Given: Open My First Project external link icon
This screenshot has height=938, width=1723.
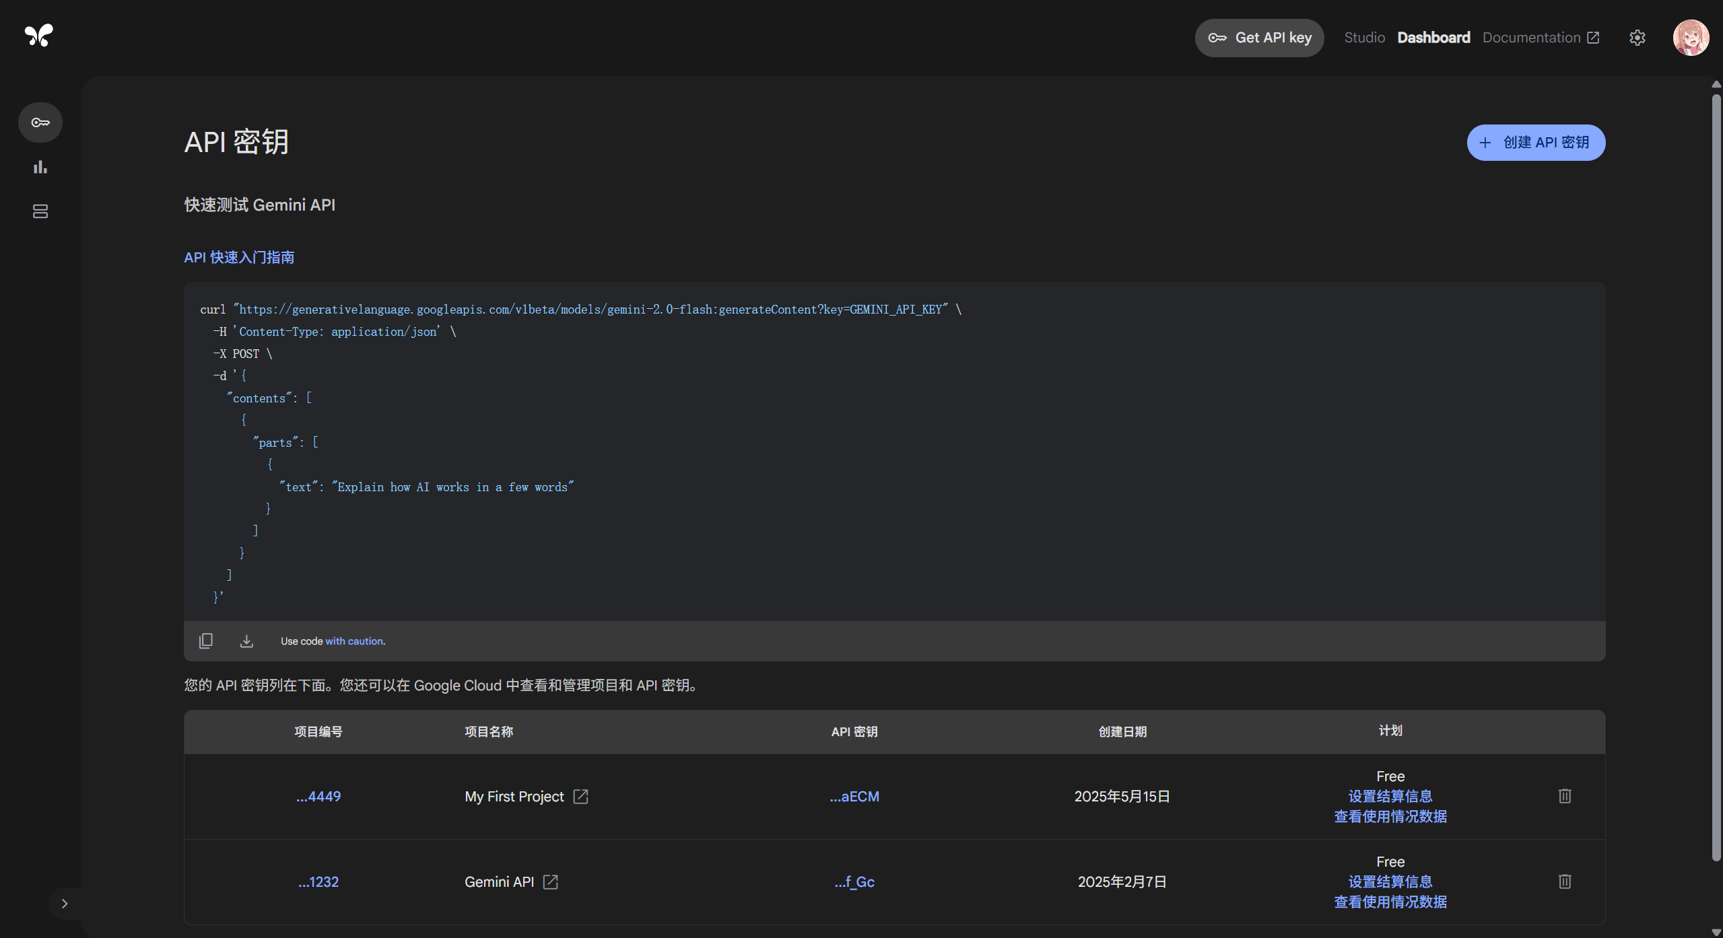Looking at the screenshot, I should click(x=580, y=797).
